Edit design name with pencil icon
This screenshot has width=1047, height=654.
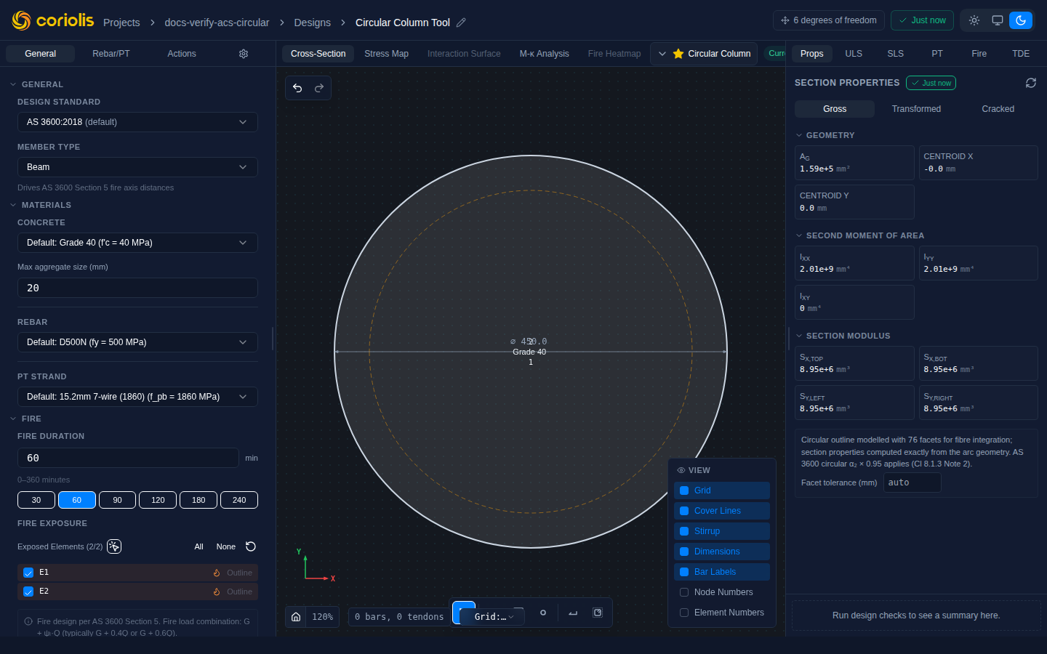pos(461,23)
